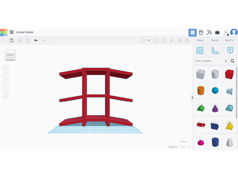This screenshot has height=179, width=238.
Task: Select the red Box shape
Action: click(229, 74)
